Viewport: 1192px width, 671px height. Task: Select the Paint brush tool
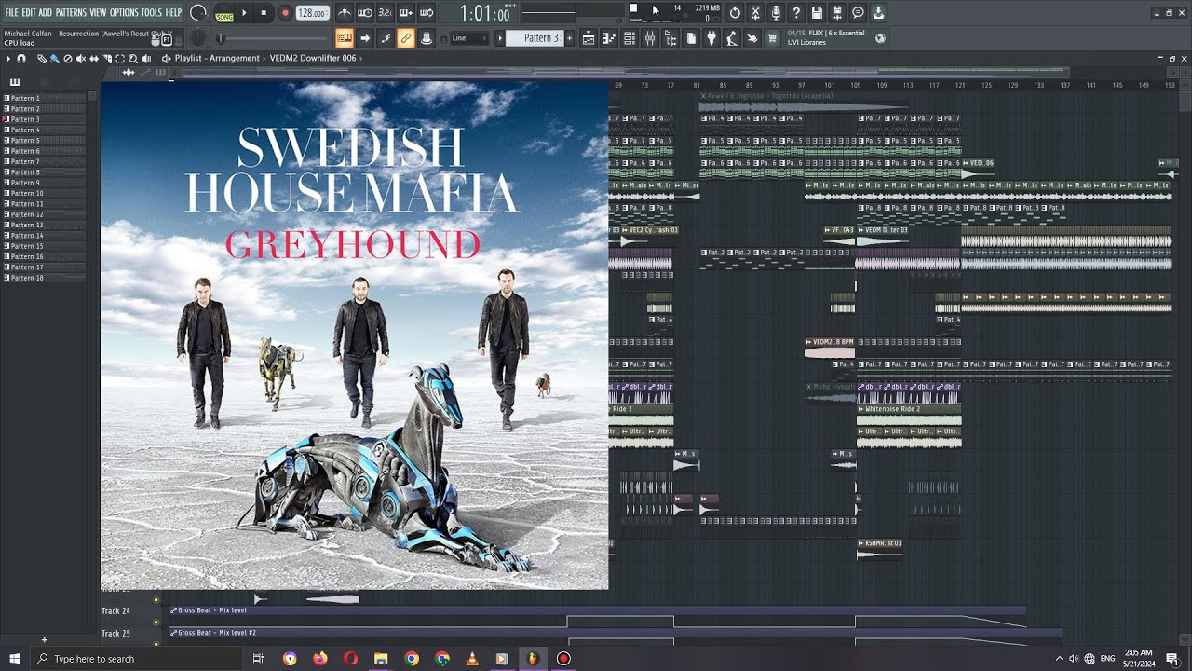coord(55,58)
